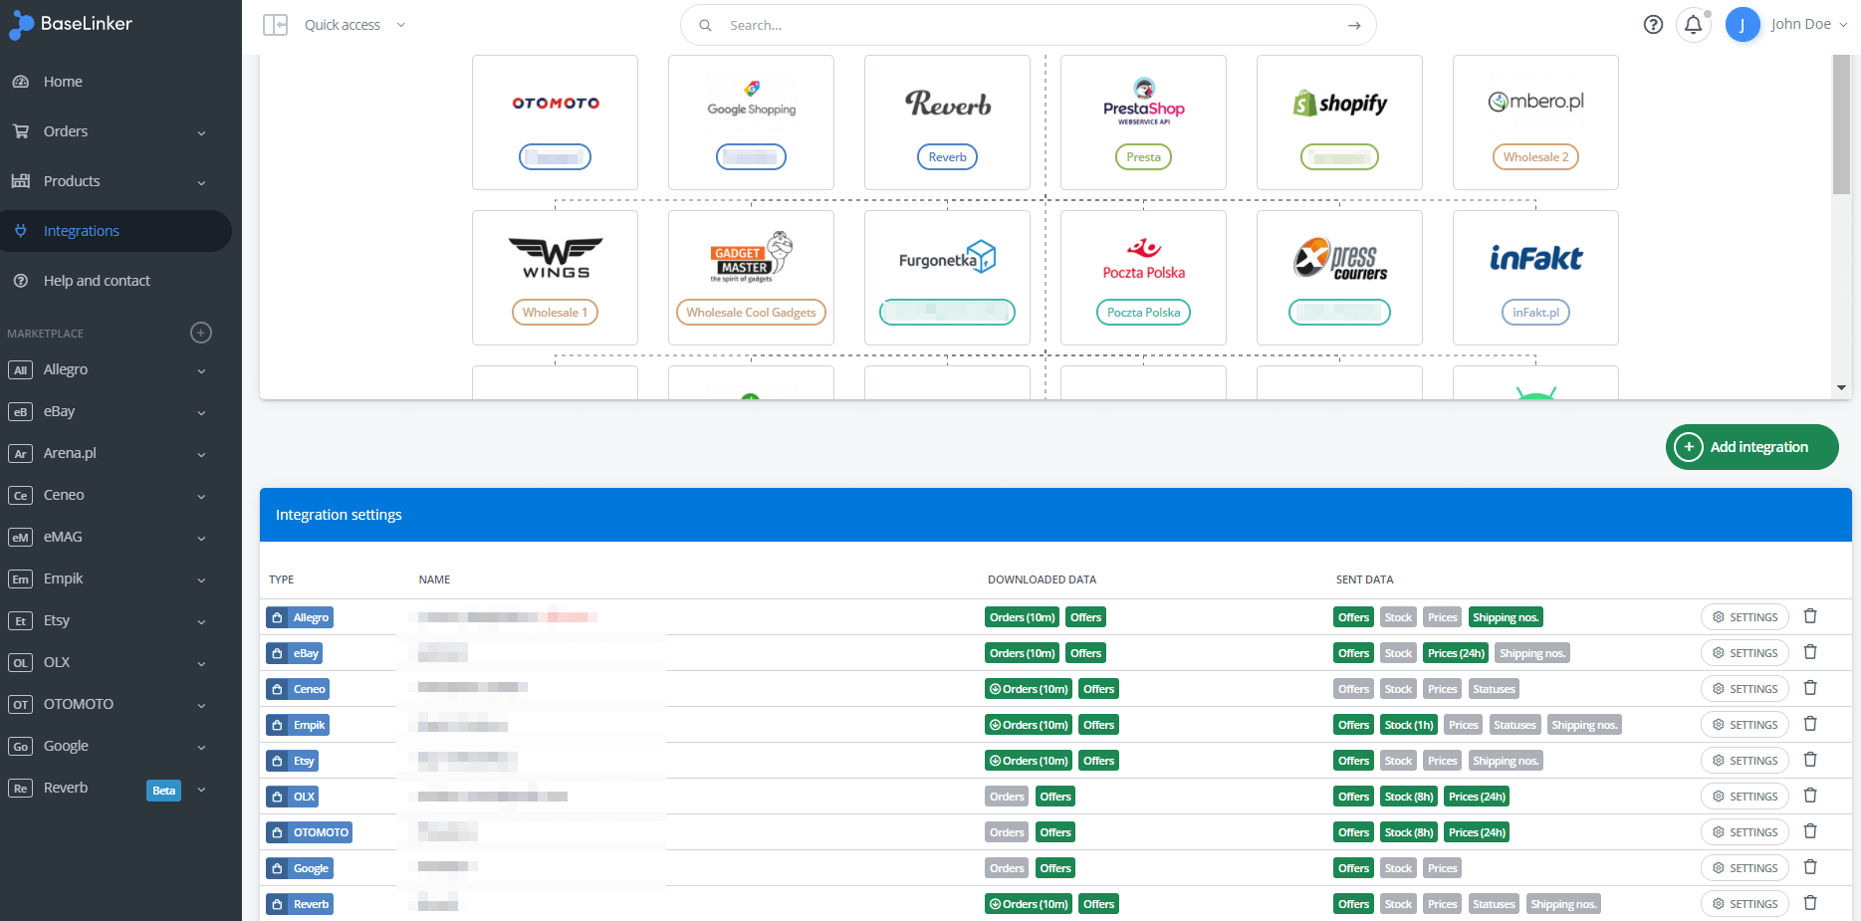This screenshot has width=1861, height=921.
Task: Delete the Reverb integration trash icon
Action: click(1810, 903)
